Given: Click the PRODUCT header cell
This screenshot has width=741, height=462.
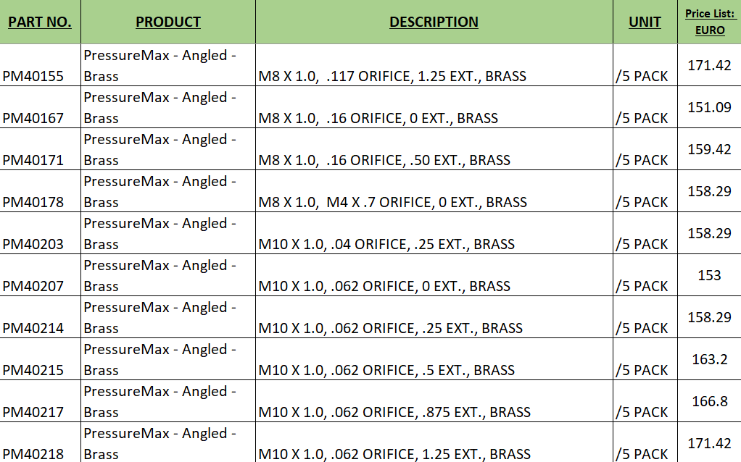Looking at the screenshot, I should coord(168,22).
